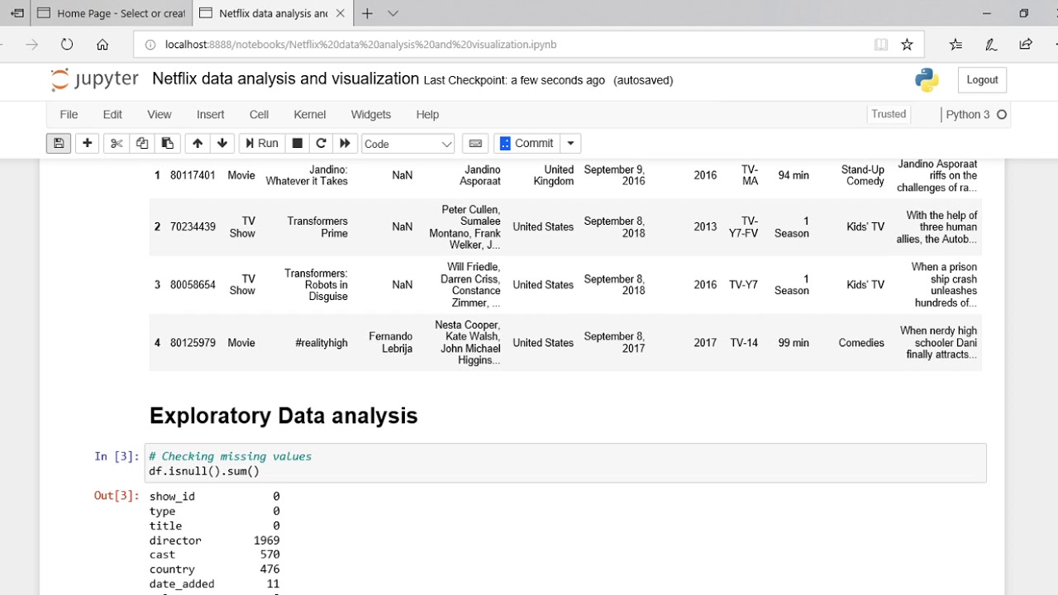Click the 'Transformers Prime' title cell

(x=317, y=227)
